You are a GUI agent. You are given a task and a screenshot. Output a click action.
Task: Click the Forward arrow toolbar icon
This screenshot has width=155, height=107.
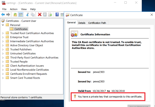pyautogui.click(x=8, y=15)
